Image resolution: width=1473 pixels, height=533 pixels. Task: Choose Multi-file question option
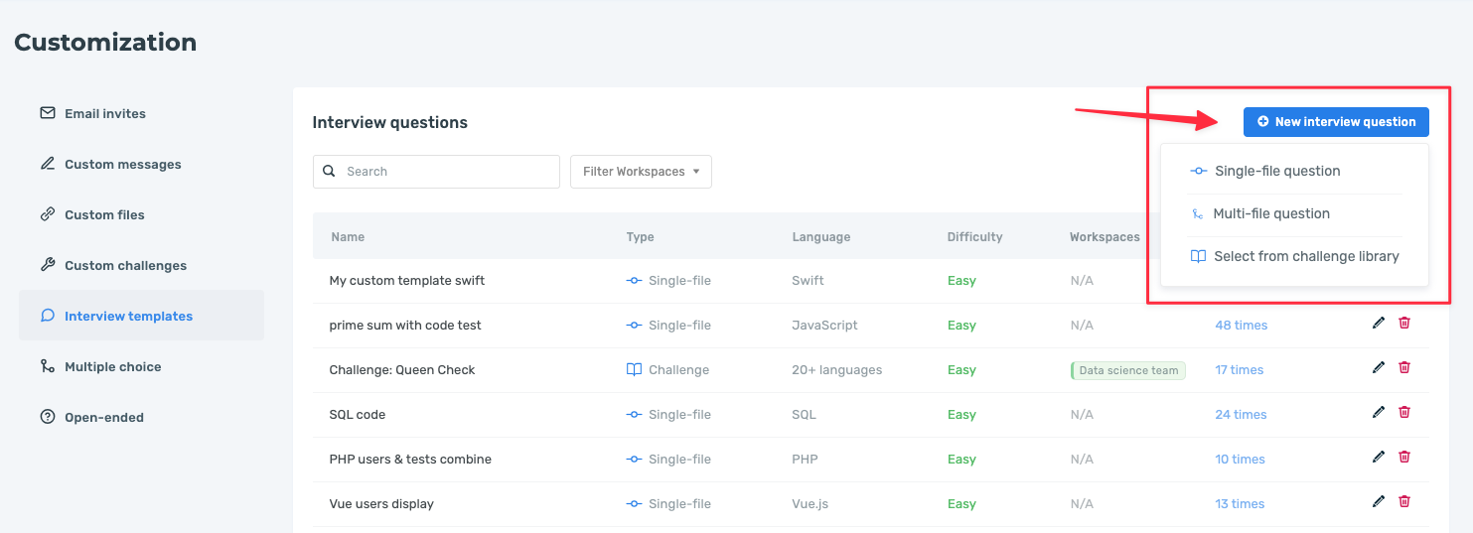tap(1270, 213)
